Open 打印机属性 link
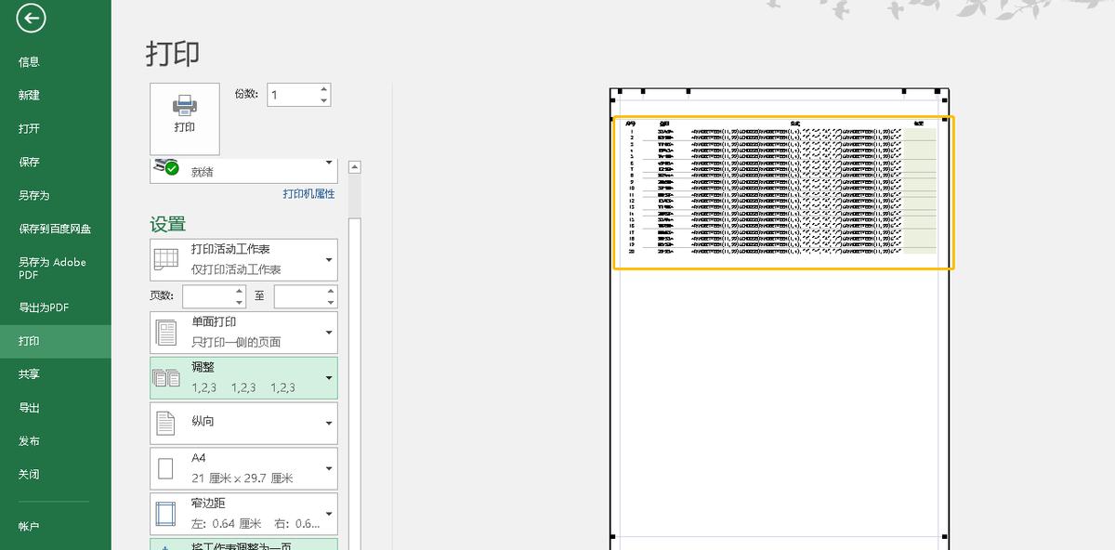The image size is (1115, 550). coord(308,194)
